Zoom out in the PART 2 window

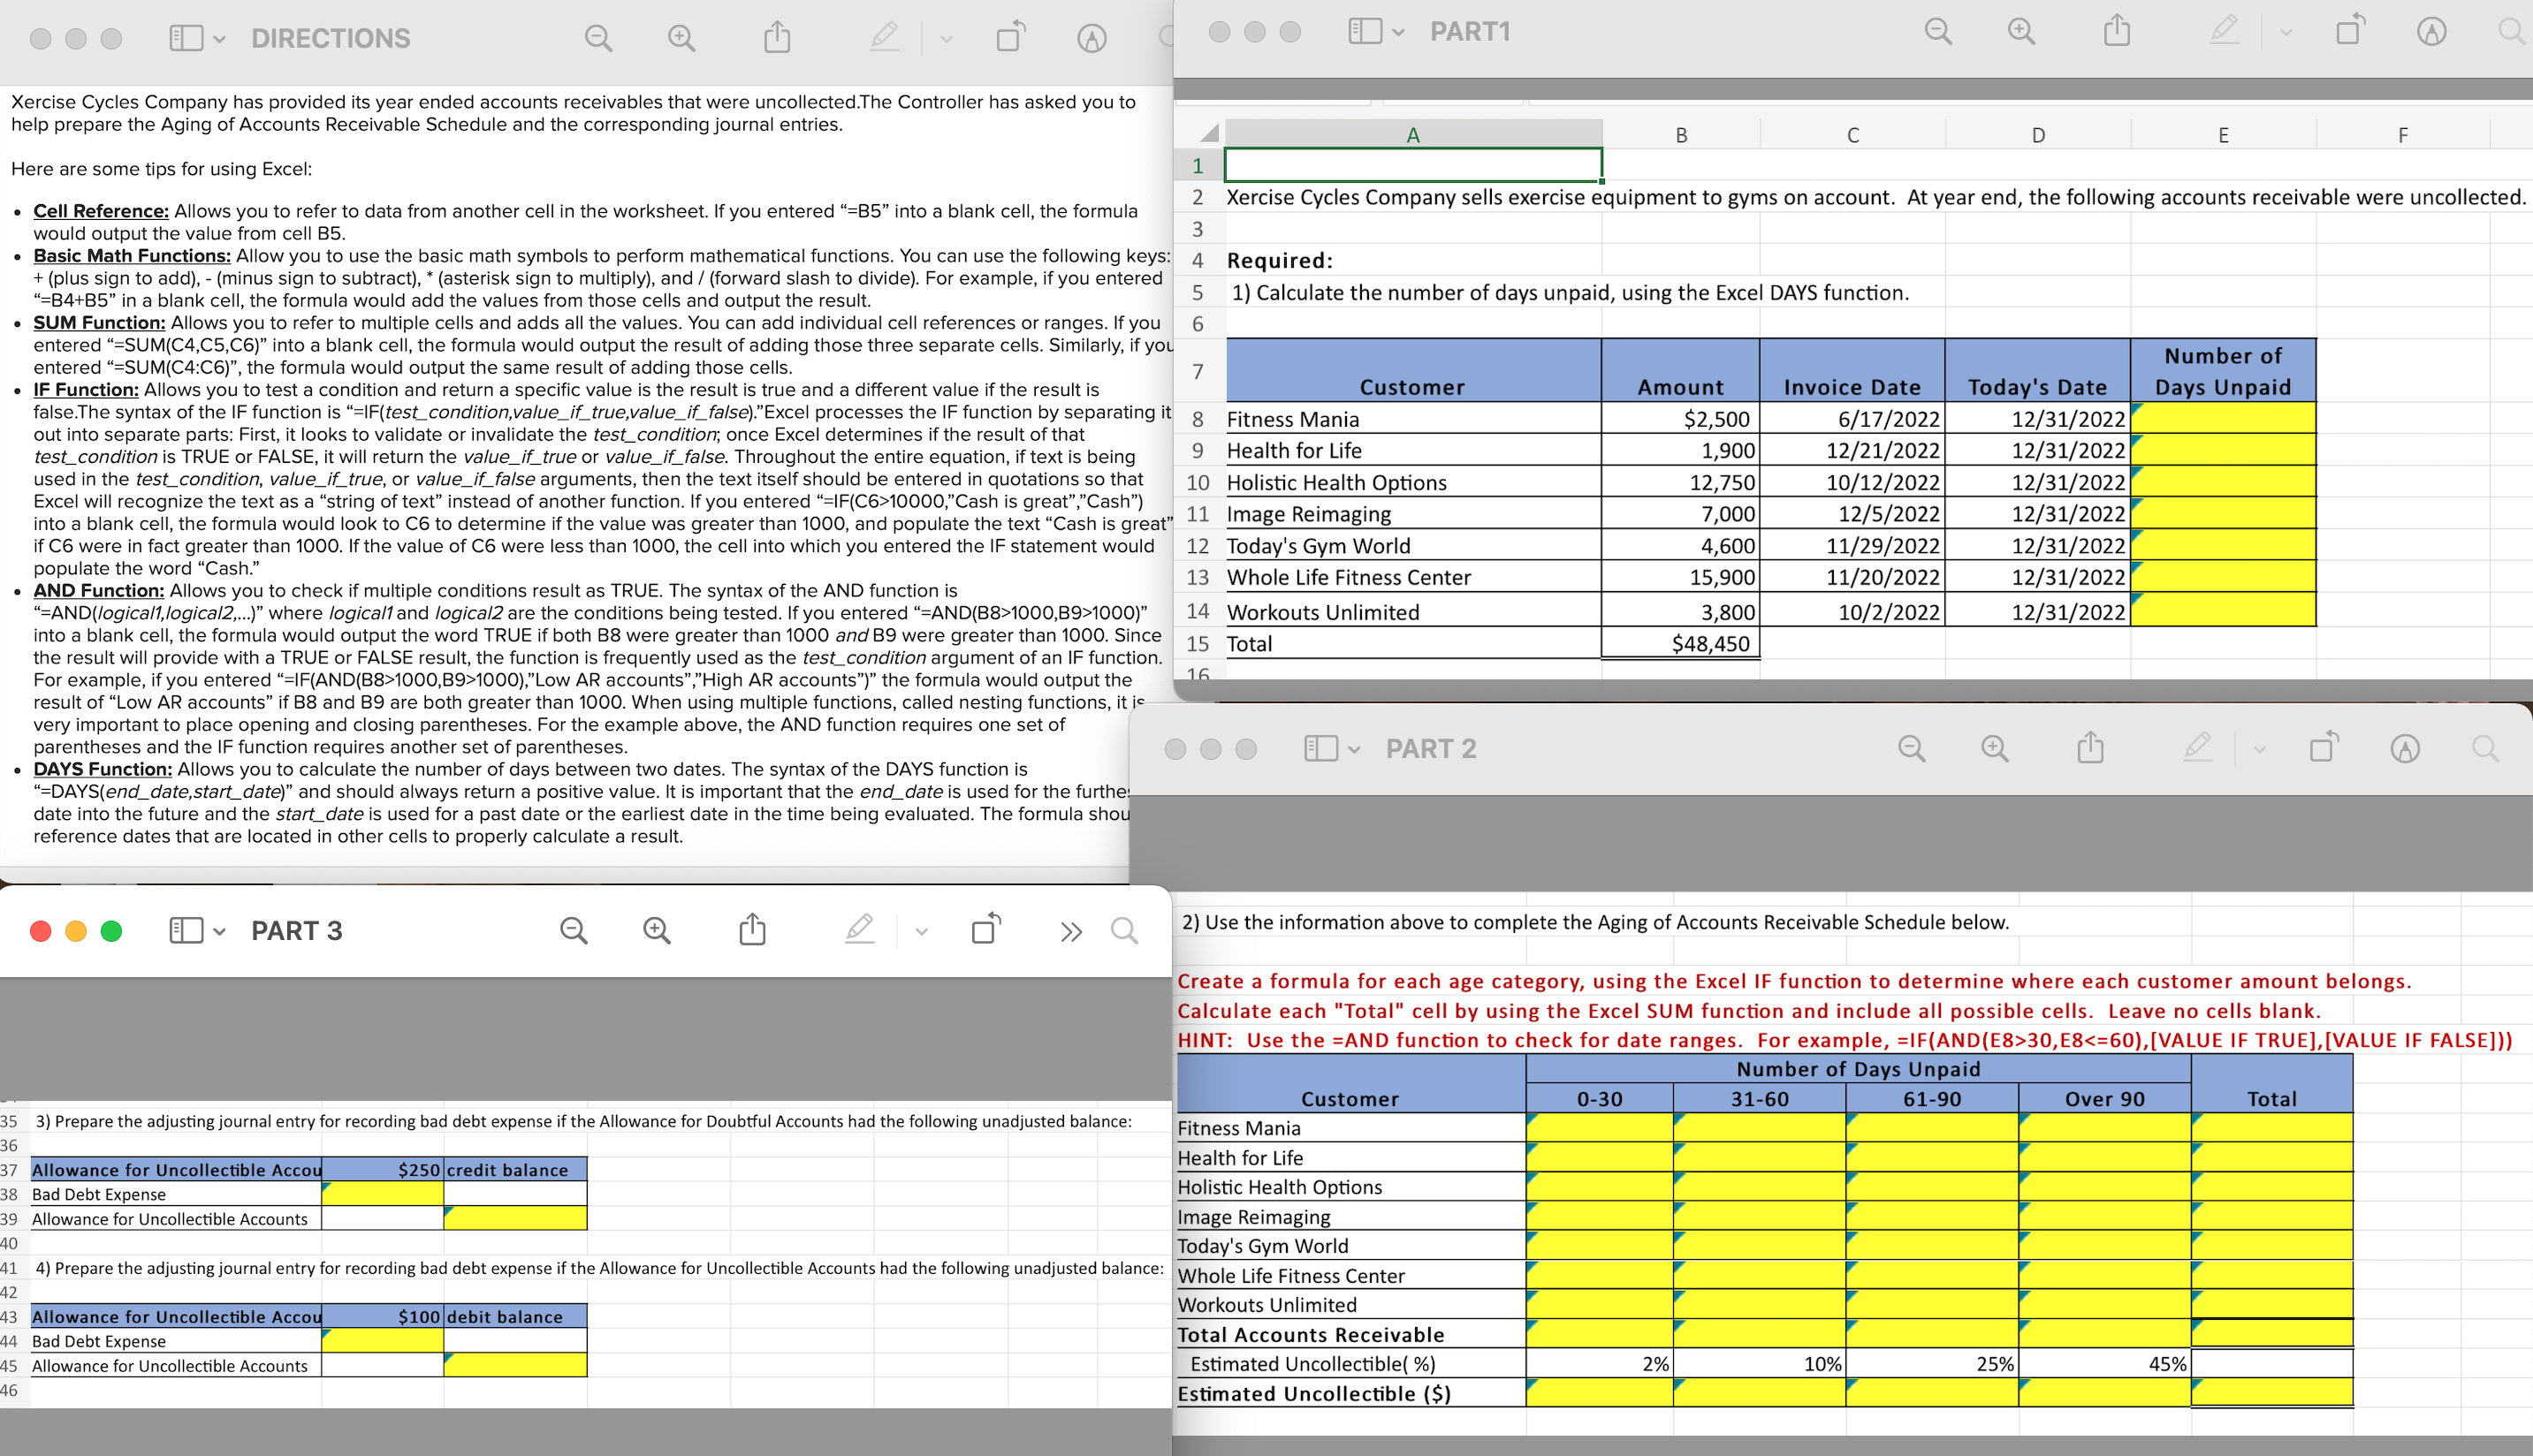click(x=1912, y=748)
